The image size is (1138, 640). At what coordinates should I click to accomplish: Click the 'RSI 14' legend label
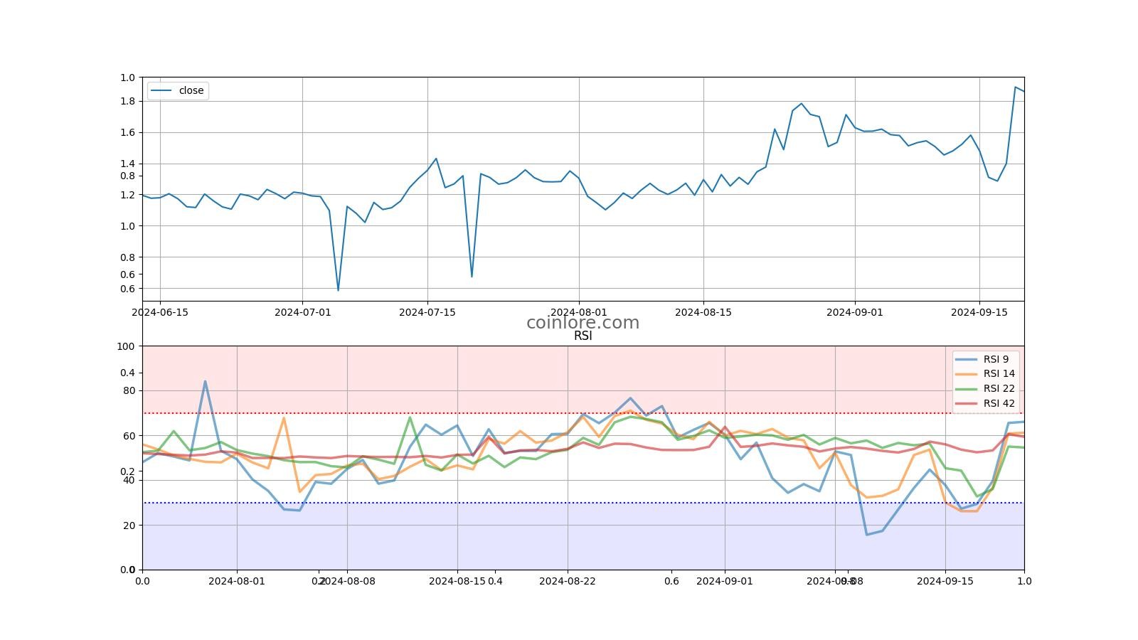click(x=999, y=373)
